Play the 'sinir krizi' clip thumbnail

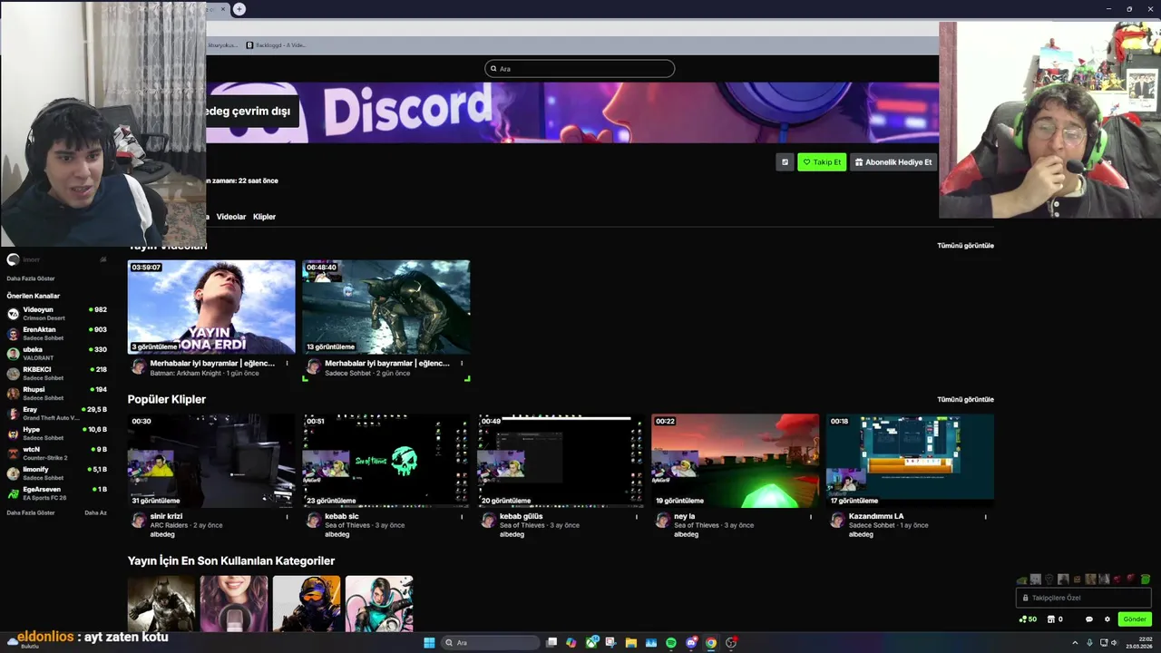point(211,461)
